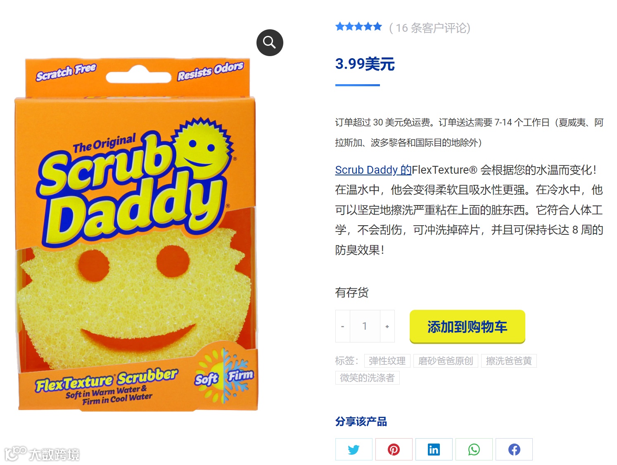Viewport: 617px width, 465px height.
Task: Share product on Facebook
Action: (514, 449)
